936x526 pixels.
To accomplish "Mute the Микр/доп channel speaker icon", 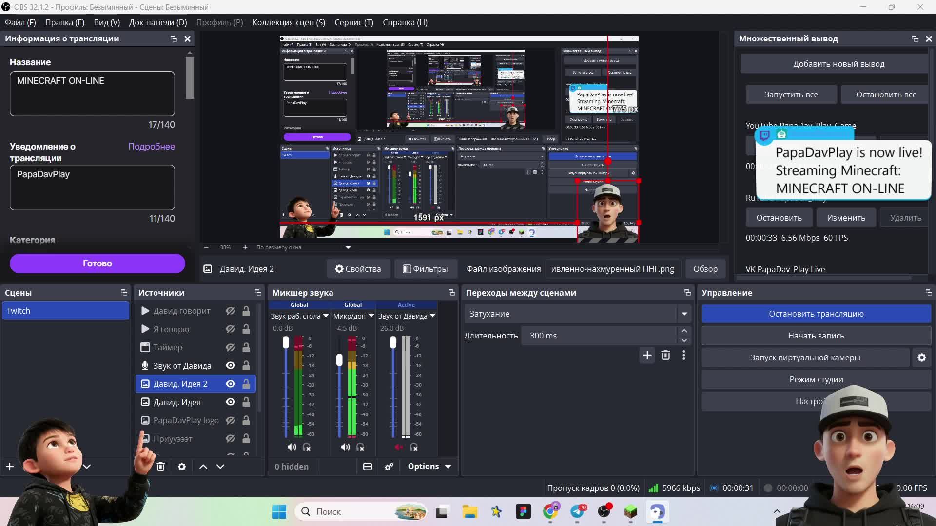I will click(x=345, y=447).
